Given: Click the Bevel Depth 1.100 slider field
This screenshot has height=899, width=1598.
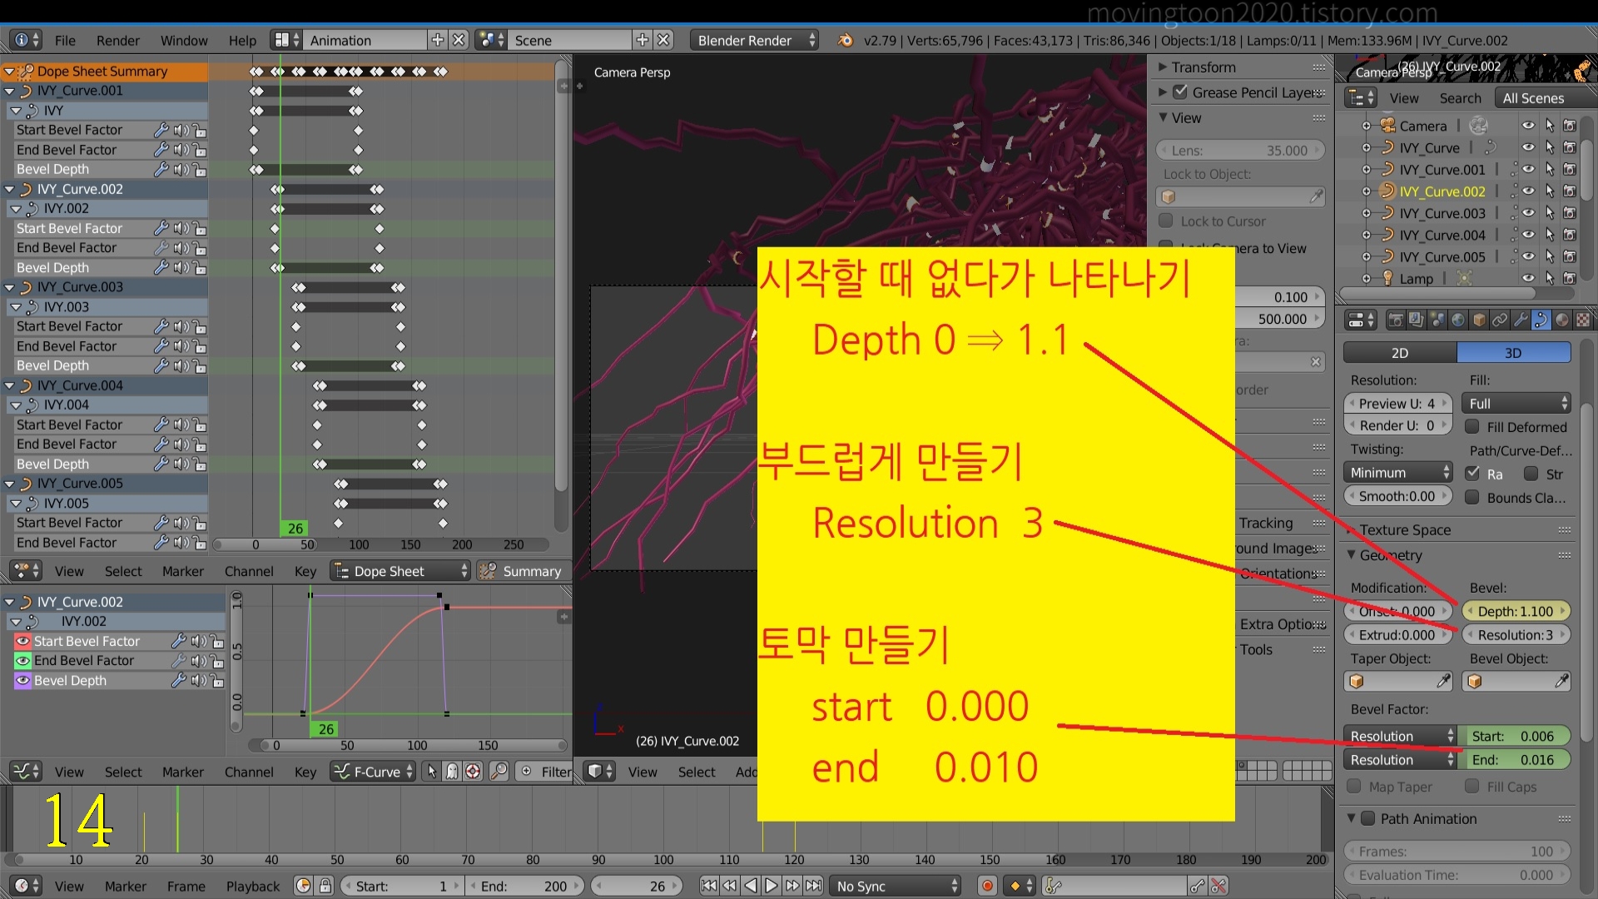Looking at the screenshot, I should (x=1516, y=611).
